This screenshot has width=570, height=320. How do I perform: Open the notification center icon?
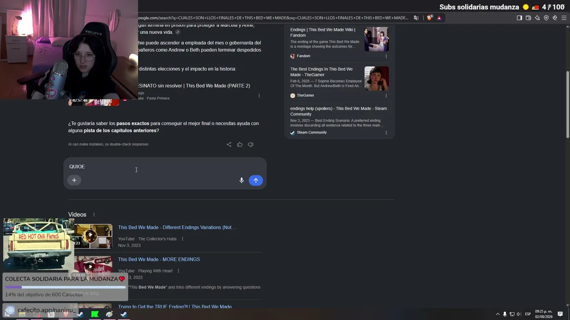560,314
